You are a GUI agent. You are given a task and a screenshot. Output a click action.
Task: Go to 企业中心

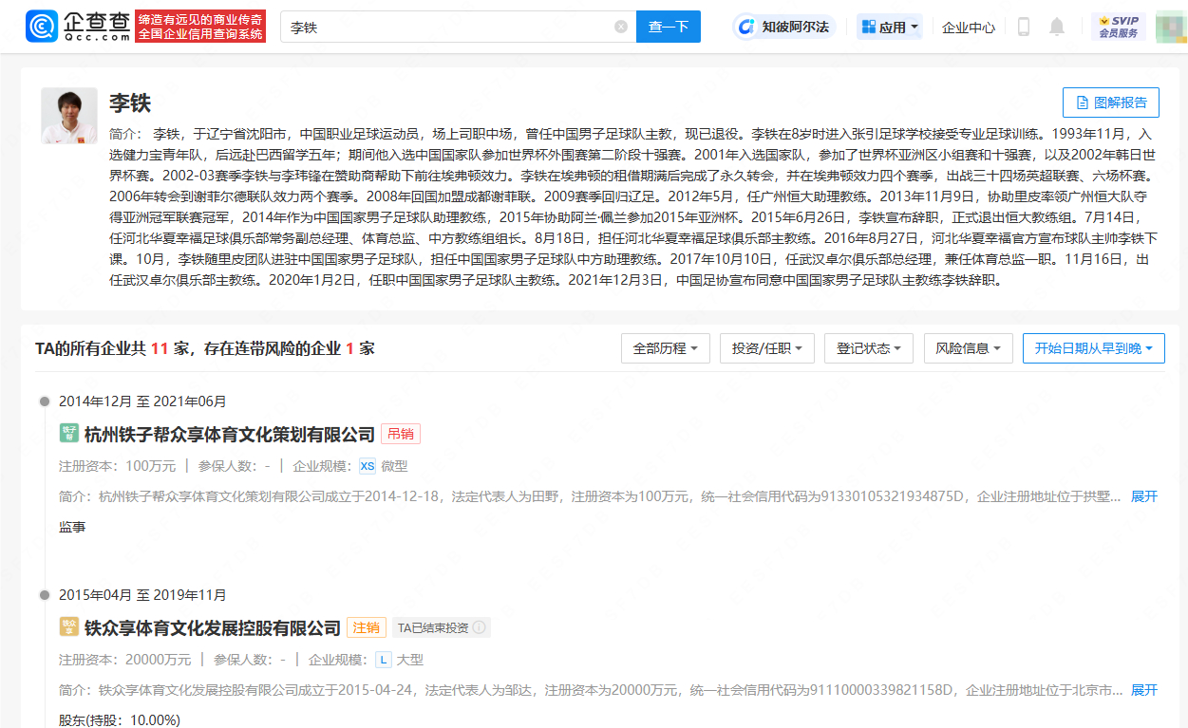[969, 28]
